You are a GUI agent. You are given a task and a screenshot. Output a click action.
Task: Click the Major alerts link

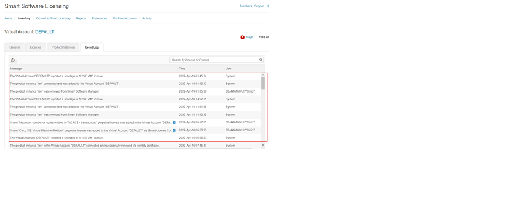(249, 37)
